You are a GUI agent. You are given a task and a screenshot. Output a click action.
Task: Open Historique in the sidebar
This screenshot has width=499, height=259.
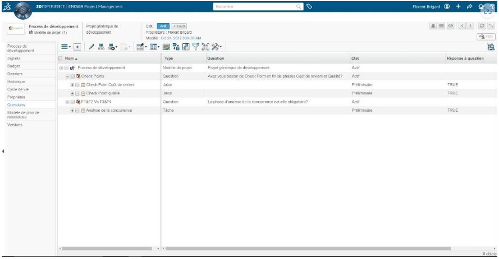pyautogui.click(x=16, y=81)
